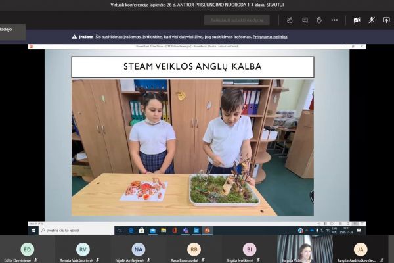Toggle the camera on or off
Image resolution: width=394 pixels, height=263 pixels.
[x=357, y=20]
